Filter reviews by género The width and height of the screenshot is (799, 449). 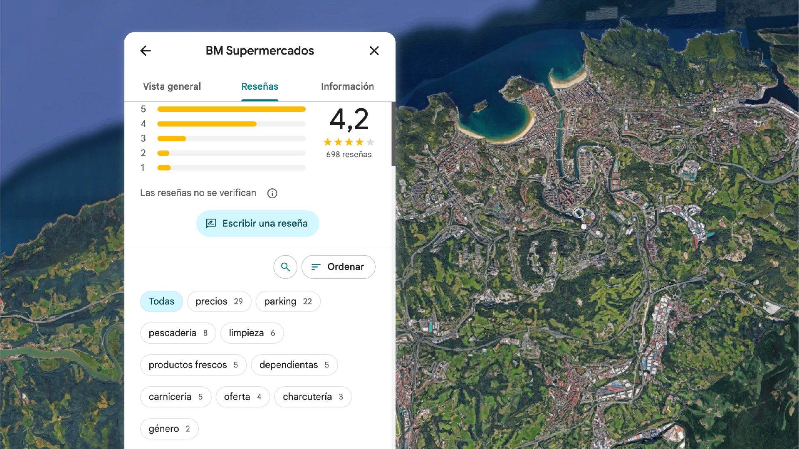(169, 429)
